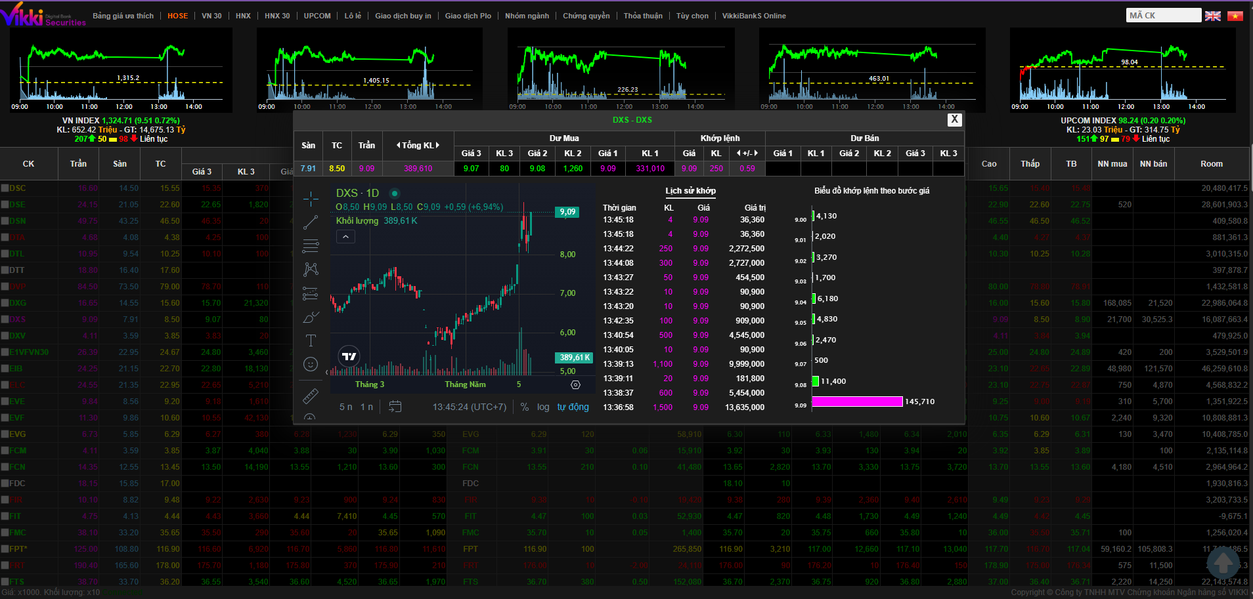This screenshot has width=1253, height=599.
Task: Tick the checkbox next to DSC
Action: tap(5, 188)
